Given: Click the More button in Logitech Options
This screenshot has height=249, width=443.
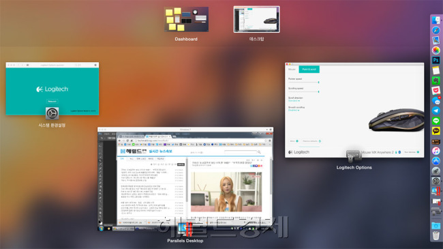Looking at the screenshot, I should point(294,141).
